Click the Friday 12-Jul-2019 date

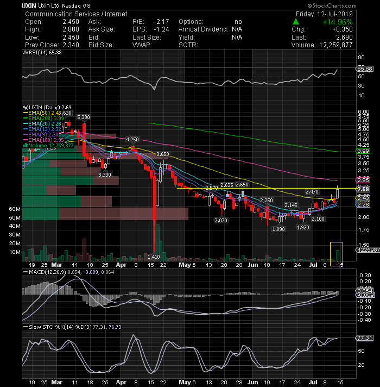click(324, 14)
